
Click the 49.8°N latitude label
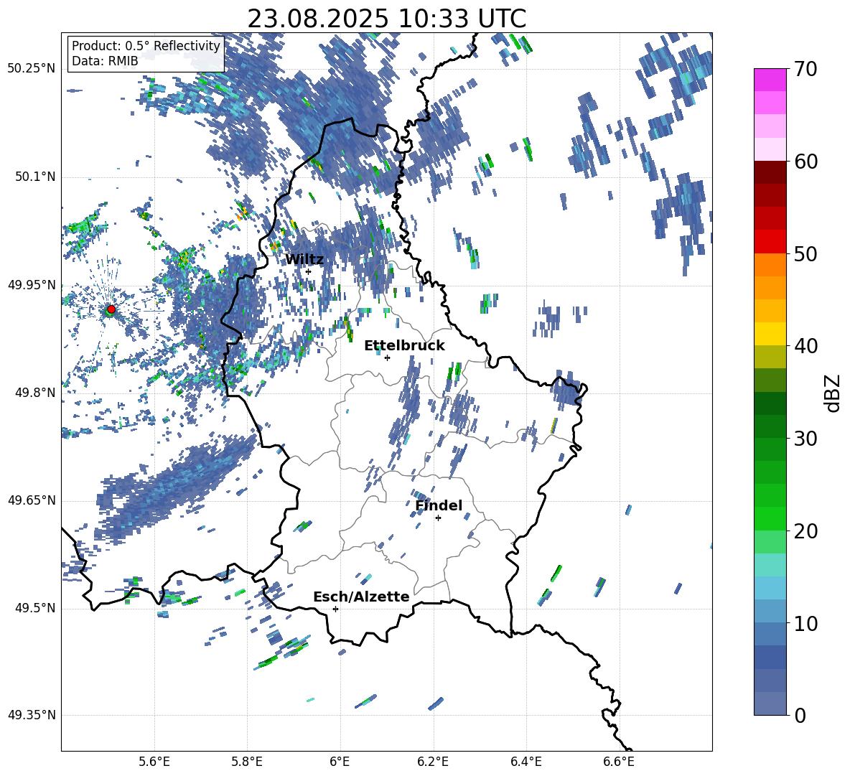click(34, 393)
